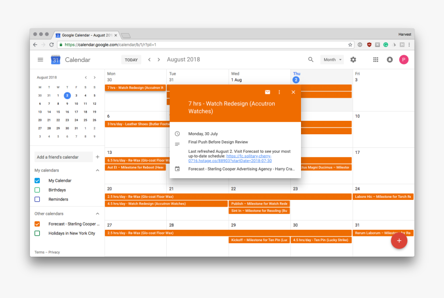This screenshot has height=298, width=444.
Task: Click "Final Push Before Design Review" text
Action: pos(218,142)
